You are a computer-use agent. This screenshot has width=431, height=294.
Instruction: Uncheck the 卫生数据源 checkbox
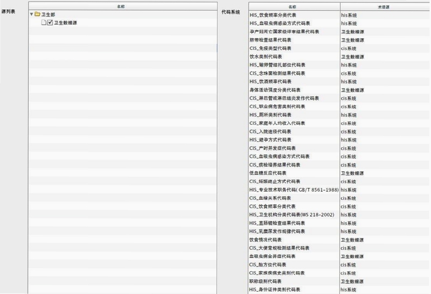tap(50, 23)
